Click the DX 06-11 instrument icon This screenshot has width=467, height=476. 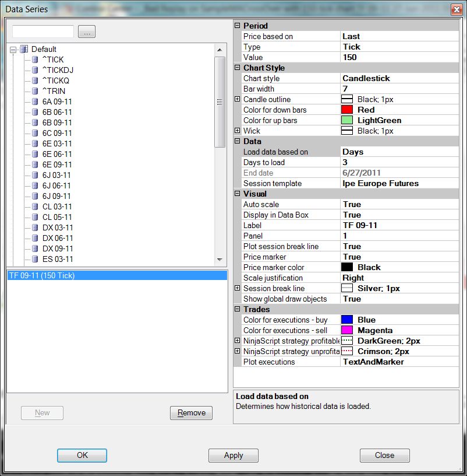pos(35,238)
